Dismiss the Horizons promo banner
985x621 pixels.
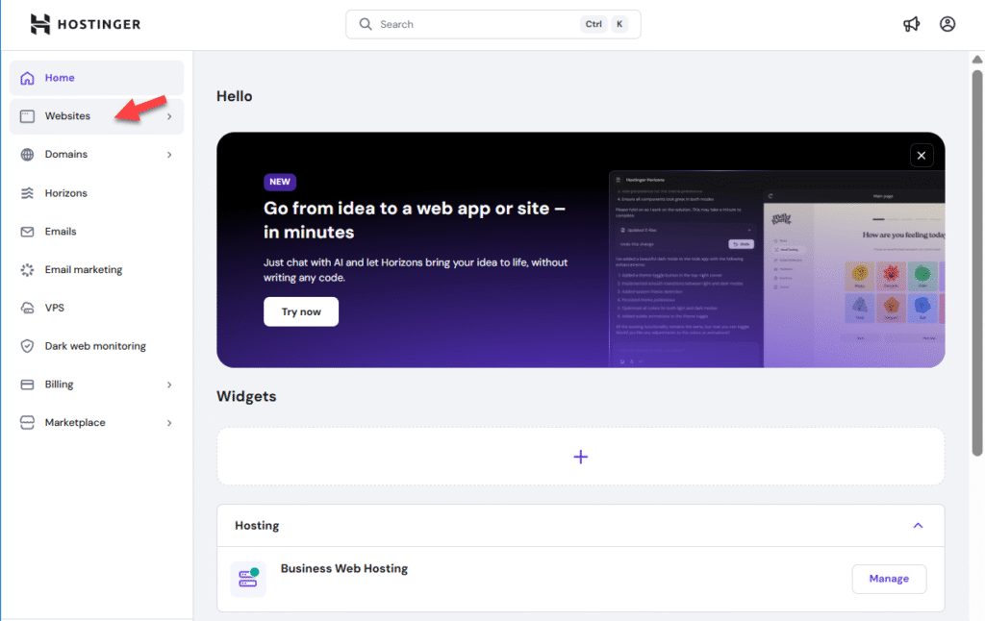coord(921,156)
